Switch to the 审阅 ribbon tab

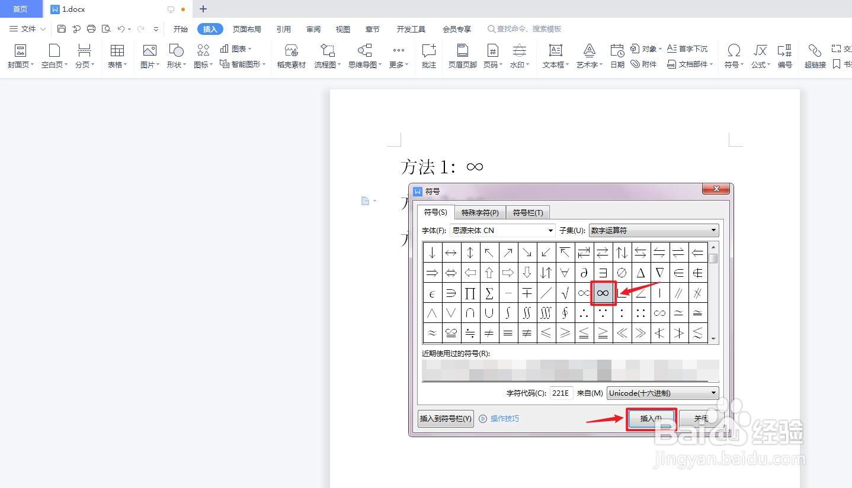[313, 29]
